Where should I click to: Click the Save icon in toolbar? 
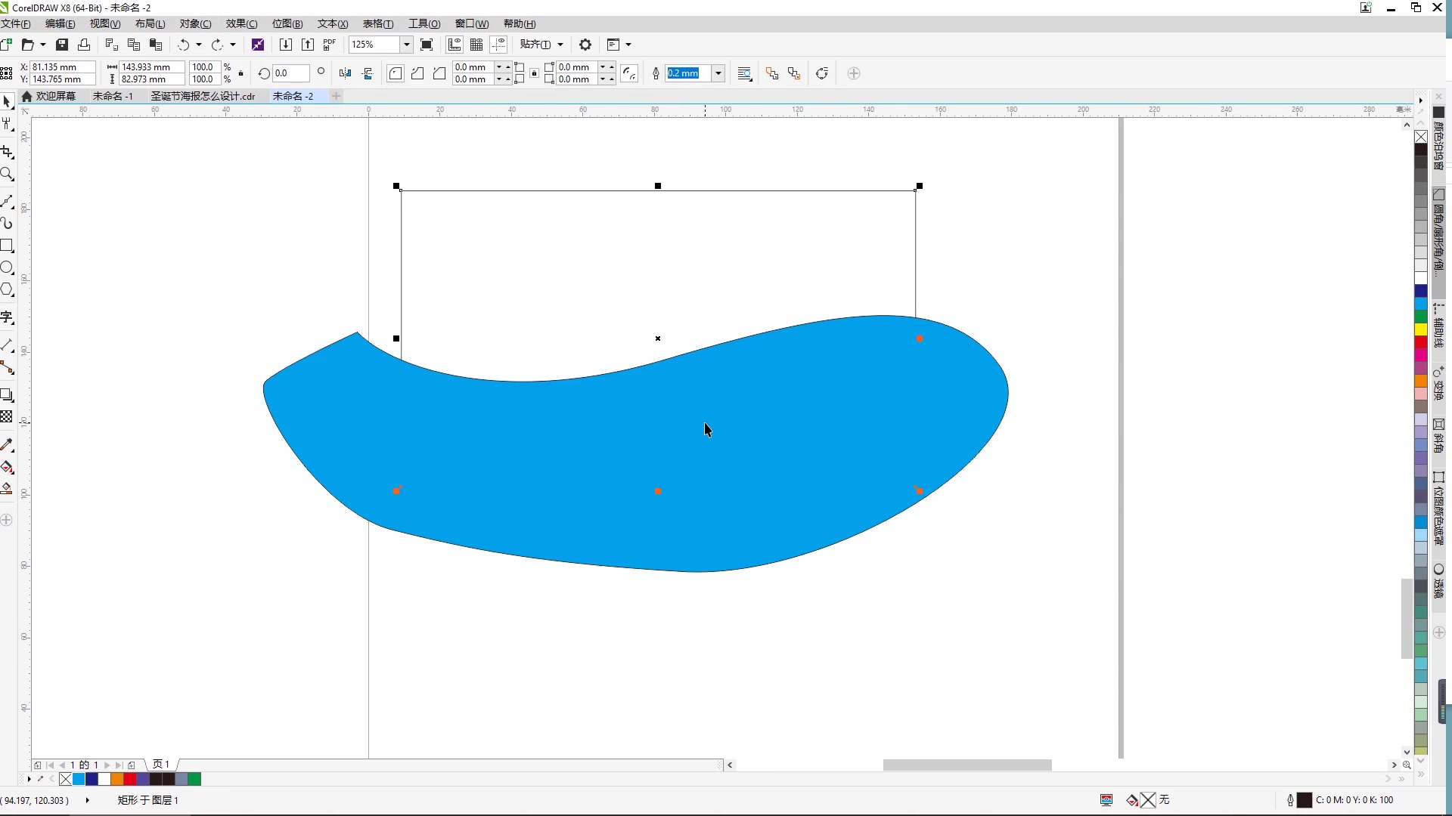coord(62,45)
